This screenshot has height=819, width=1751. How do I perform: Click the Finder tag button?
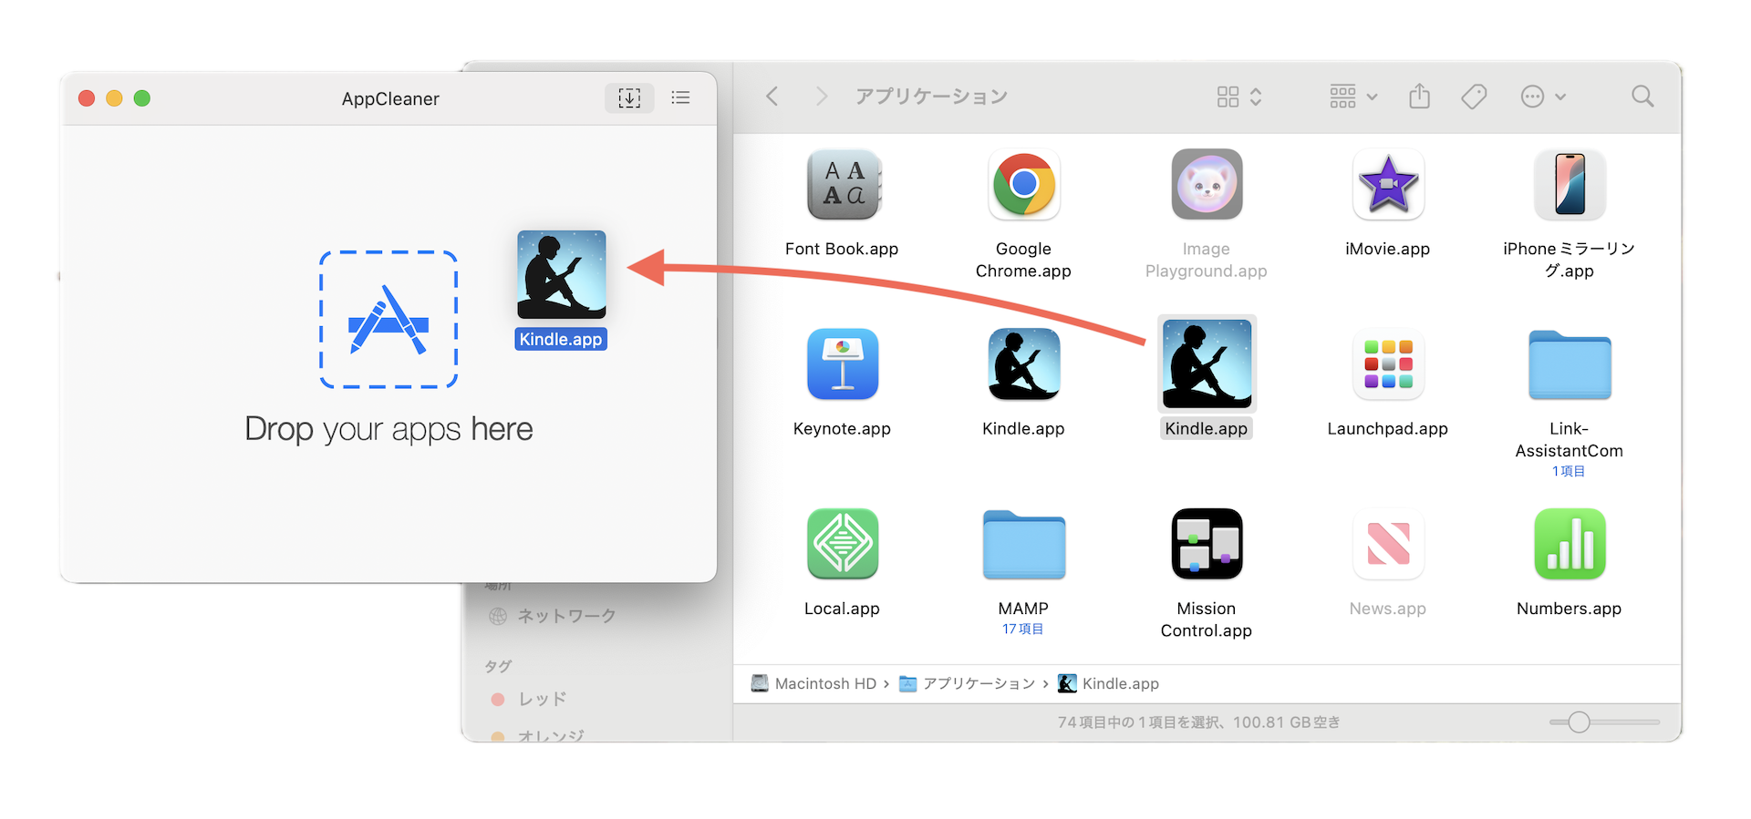pos(1474,97)
